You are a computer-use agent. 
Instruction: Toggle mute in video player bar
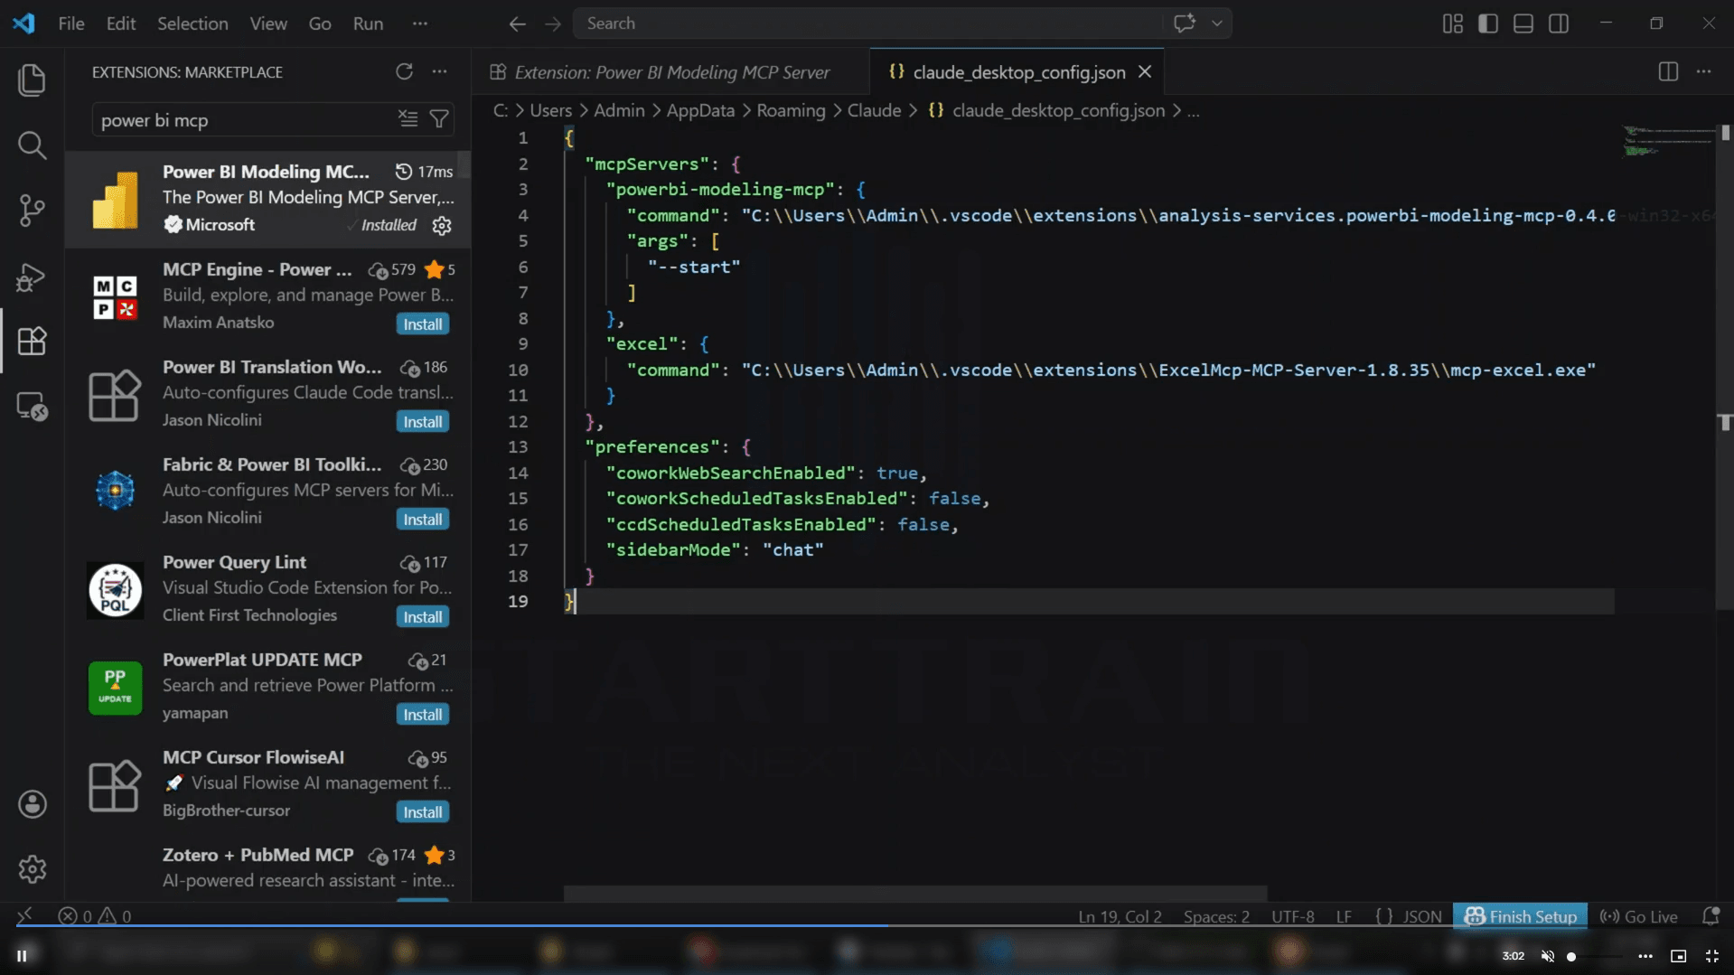pos(1547,956)
